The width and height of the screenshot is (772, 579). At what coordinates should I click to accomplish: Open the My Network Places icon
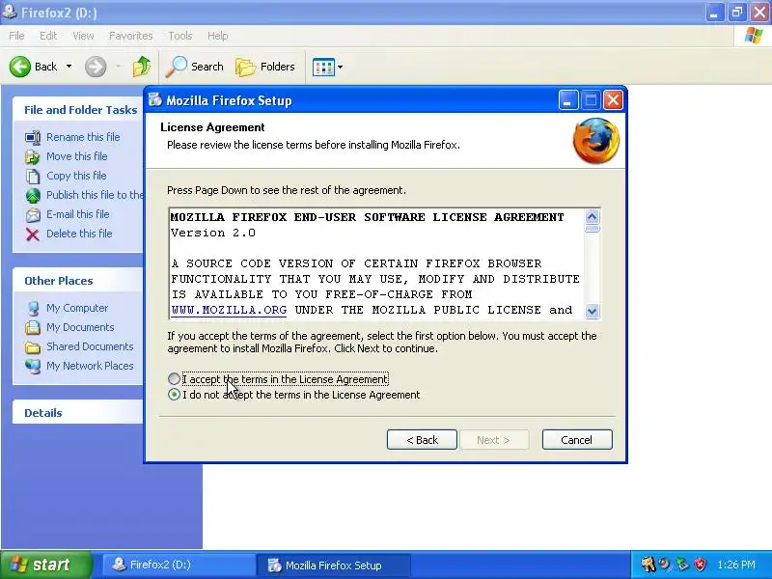click(x=33, y=367)
